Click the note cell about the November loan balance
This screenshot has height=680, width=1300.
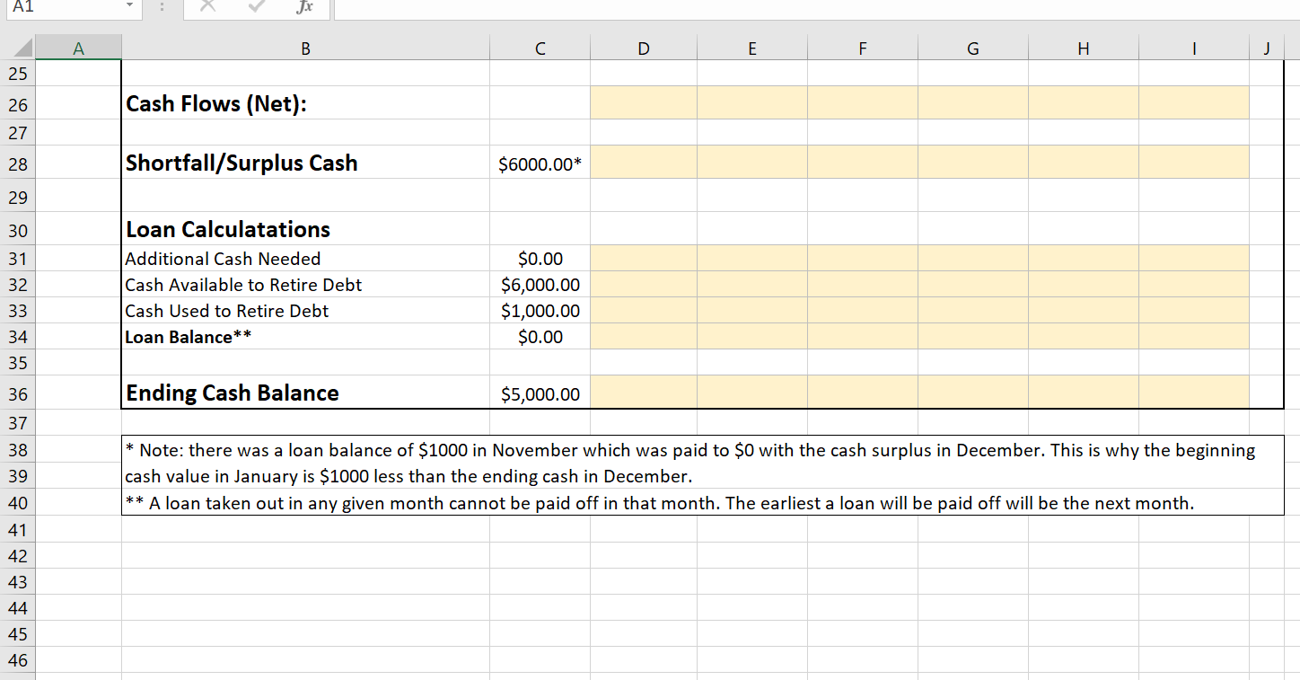pyautogui.click(x=628, y=463)
